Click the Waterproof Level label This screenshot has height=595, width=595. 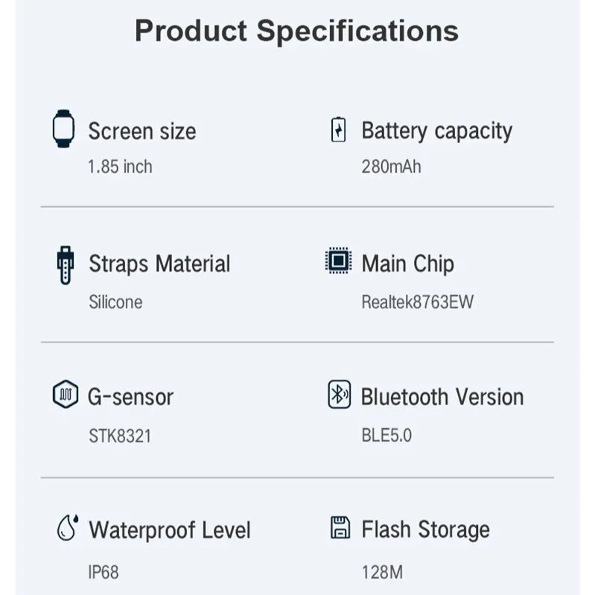170,530
